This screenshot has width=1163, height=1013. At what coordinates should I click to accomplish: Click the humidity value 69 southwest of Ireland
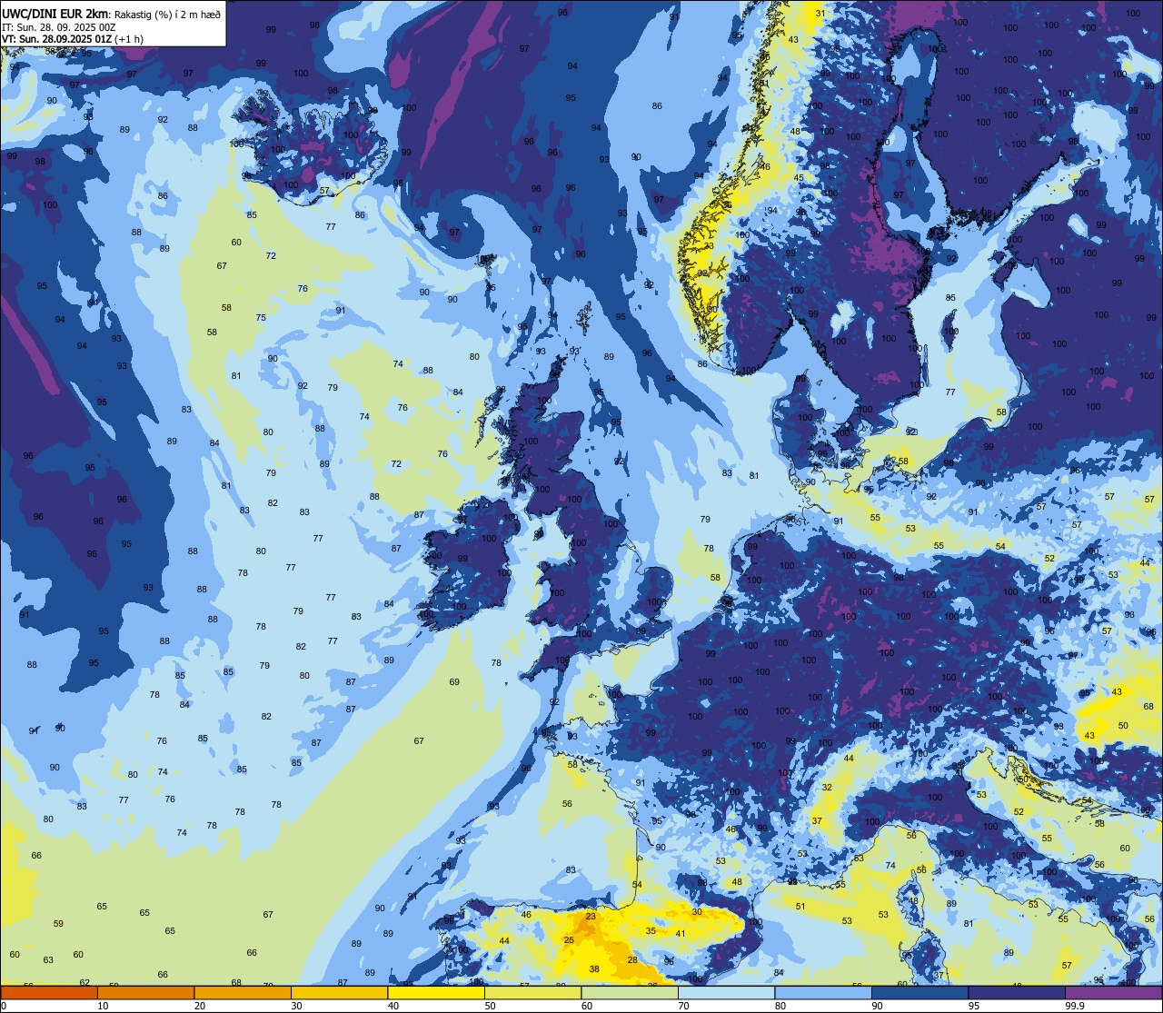pyautogui.click(x=454, y=682)
